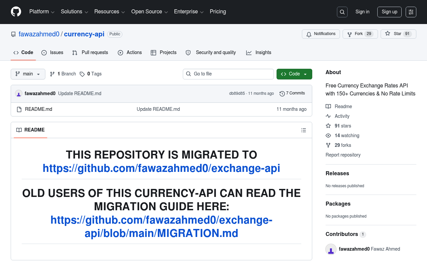Open the Activity link
427x267 pixels.
coord(338,116)
